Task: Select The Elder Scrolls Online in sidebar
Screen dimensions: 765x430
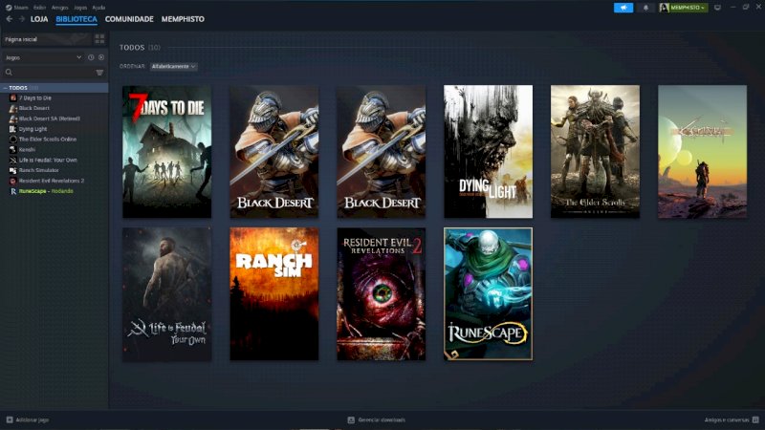Action: 48,140
